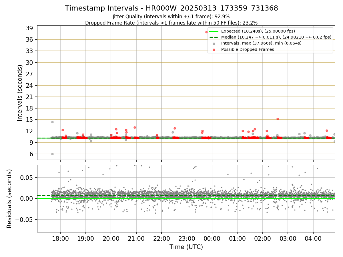Click the x-axis tick label "18:00"
The height and width of the screenshot is (257, 343).
[x=60, y=238]
